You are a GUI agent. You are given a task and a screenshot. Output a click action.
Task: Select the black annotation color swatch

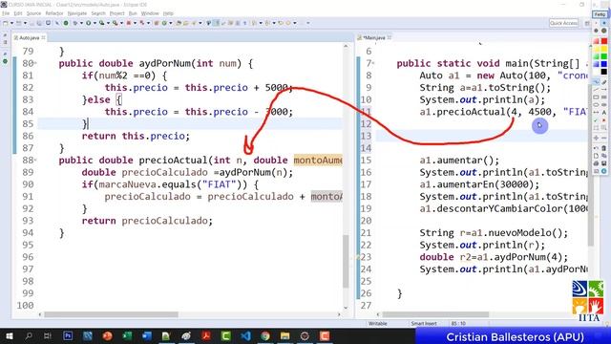tap(604, 72)
